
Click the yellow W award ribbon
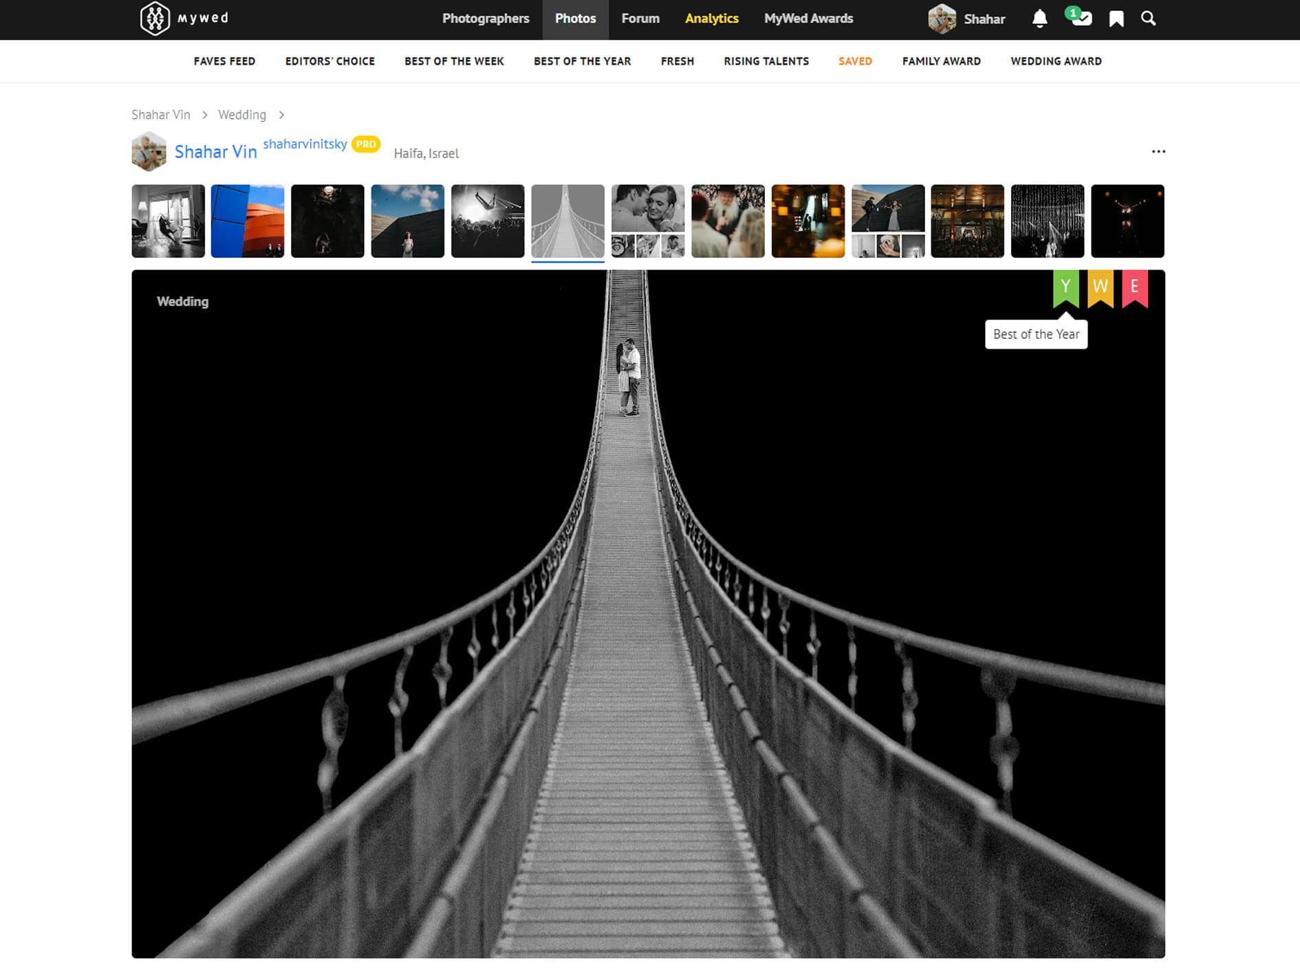pyautogui.click(x=1100, y=287)
